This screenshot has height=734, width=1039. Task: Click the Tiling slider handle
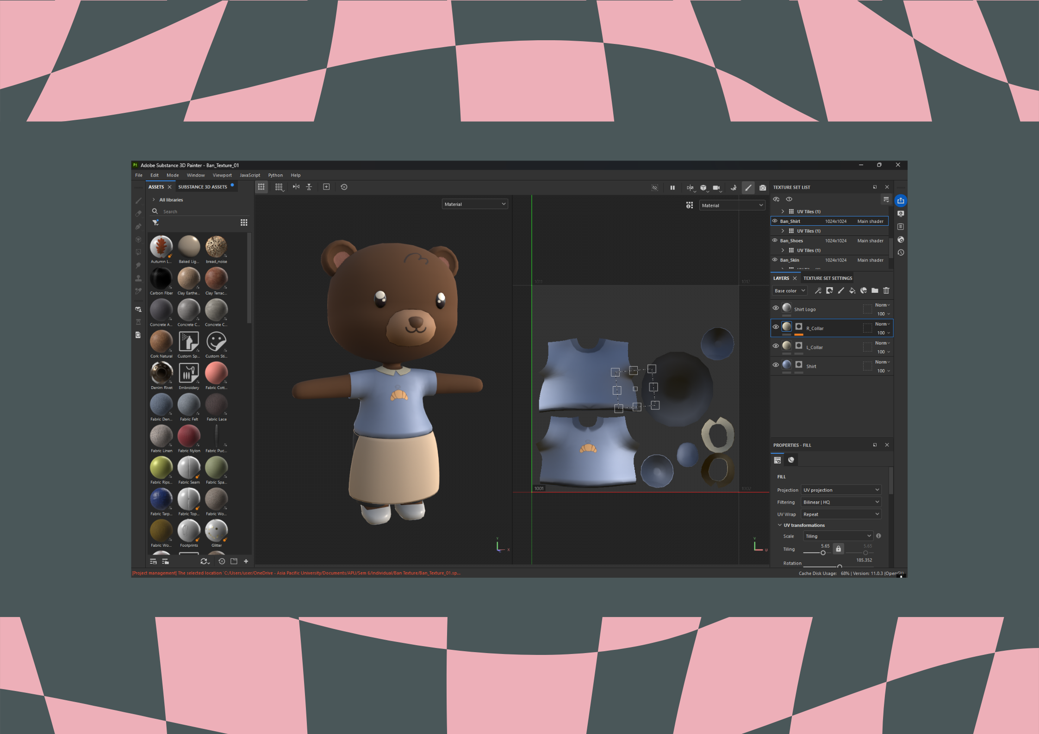[x=823, y=553]
